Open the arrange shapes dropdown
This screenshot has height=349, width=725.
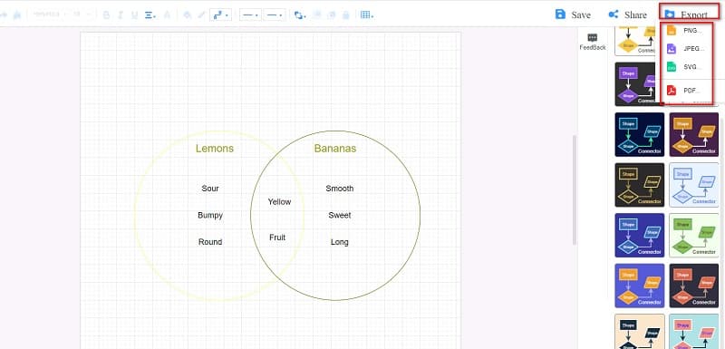[300, 15]
